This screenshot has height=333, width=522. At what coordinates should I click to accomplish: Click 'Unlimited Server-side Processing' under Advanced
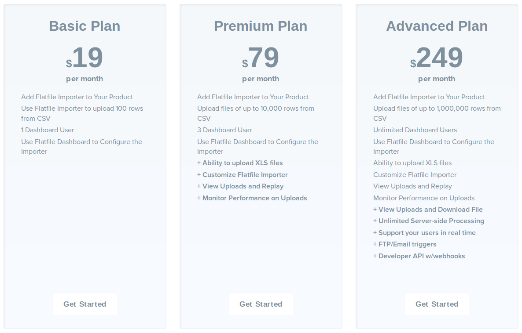pos(429,221)
